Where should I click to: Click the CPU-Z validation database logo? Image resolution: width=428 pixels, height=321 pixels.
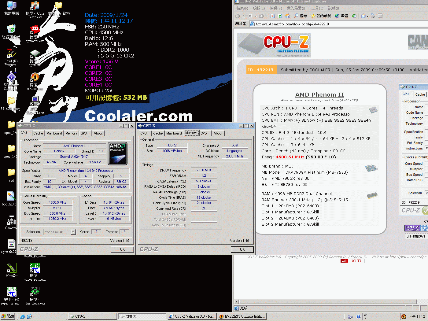274,45
